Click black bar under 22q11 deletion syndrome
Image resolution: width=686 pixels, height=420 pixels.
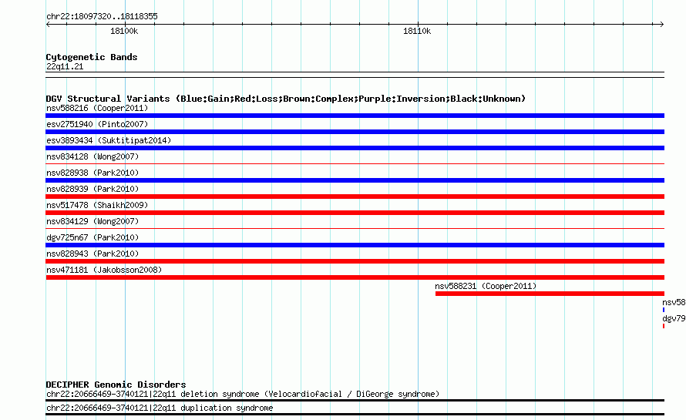click(355, 400)
